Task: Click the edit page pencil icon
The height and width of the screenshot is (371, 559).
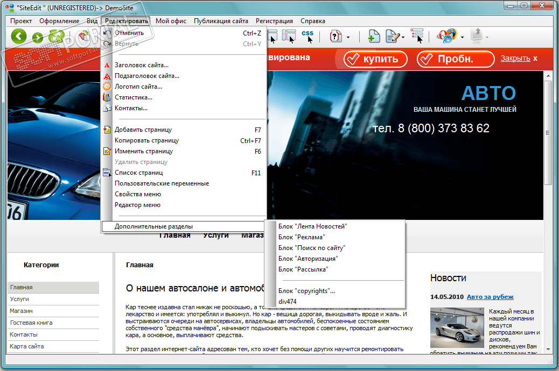Action: 393,37
